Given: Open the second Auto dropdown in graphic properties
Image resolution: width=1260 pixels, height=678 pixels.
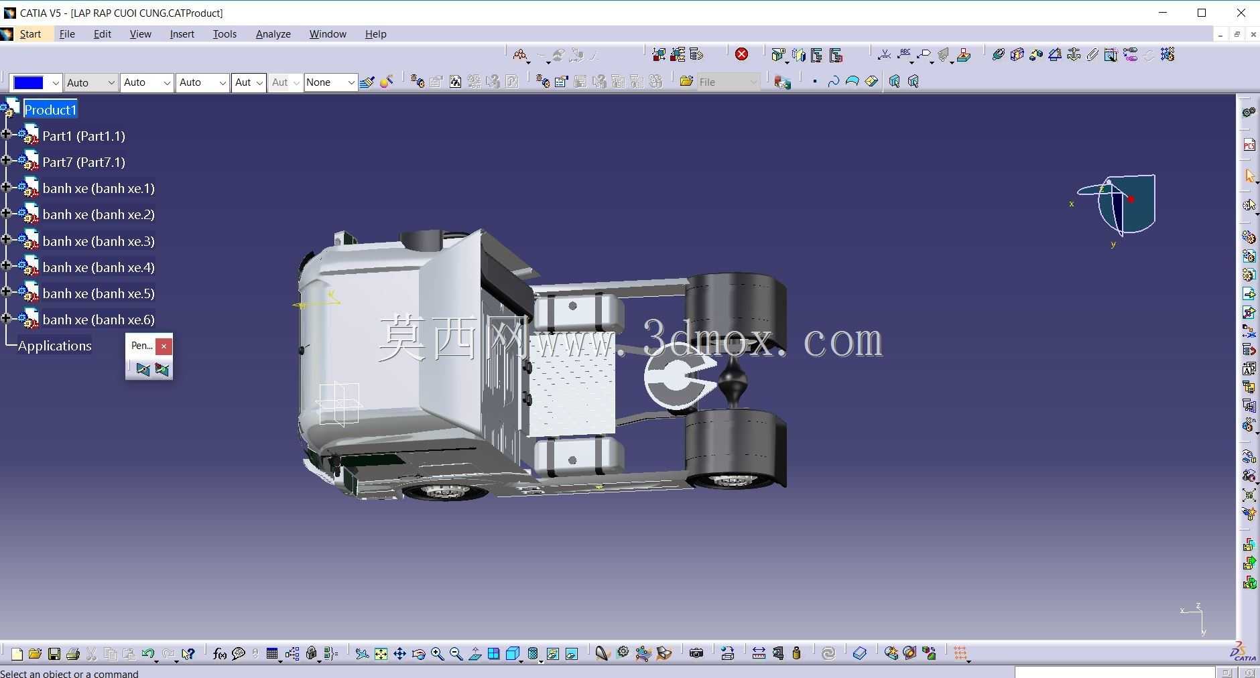Looking at the screenshot, I should pyautogui.click(x=147, y=82).
